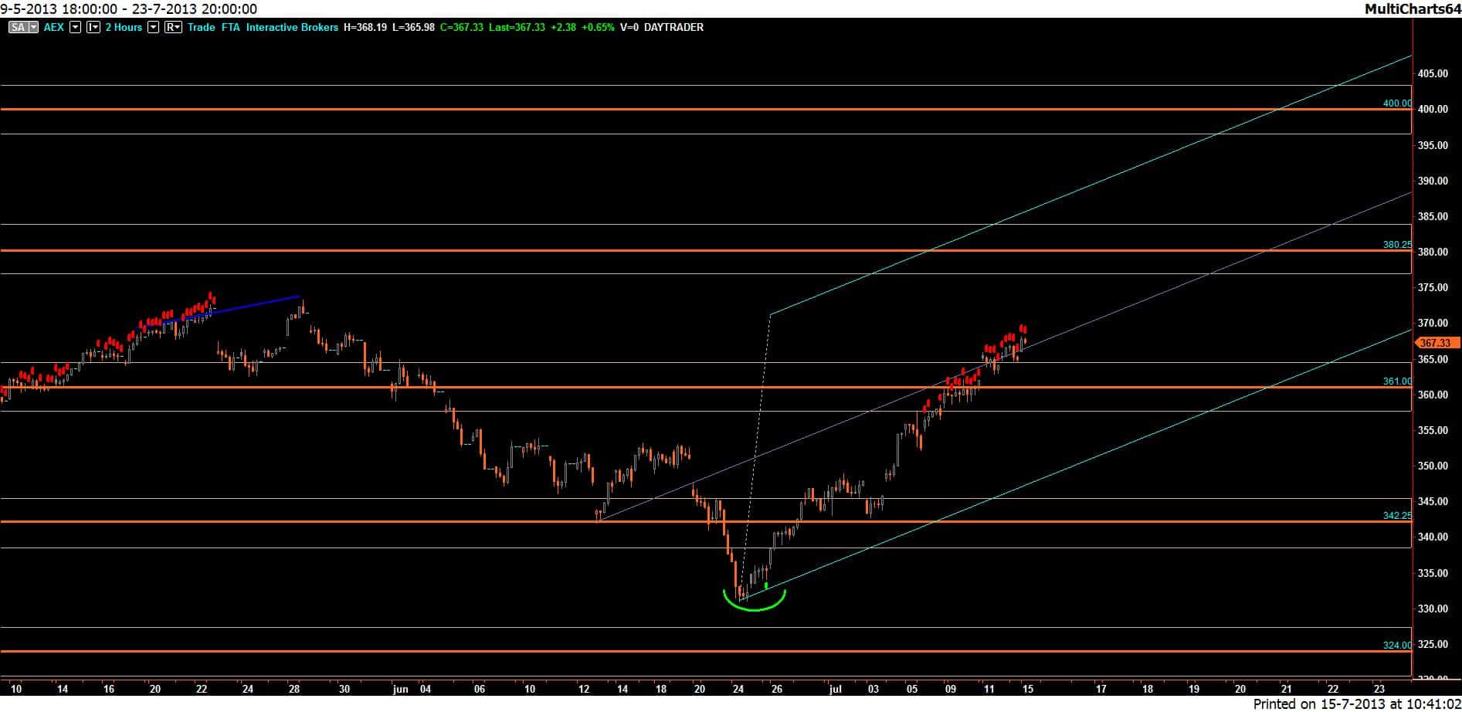Expand the dropdown arrow after 2 Hours
The image size is (1462, 712).
point(153,27)
